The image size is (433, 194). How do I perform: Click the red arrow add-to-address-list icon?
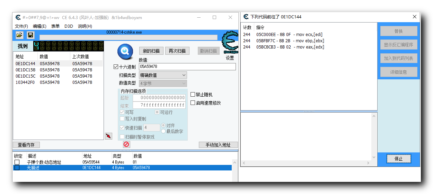[x=108, y=136]
